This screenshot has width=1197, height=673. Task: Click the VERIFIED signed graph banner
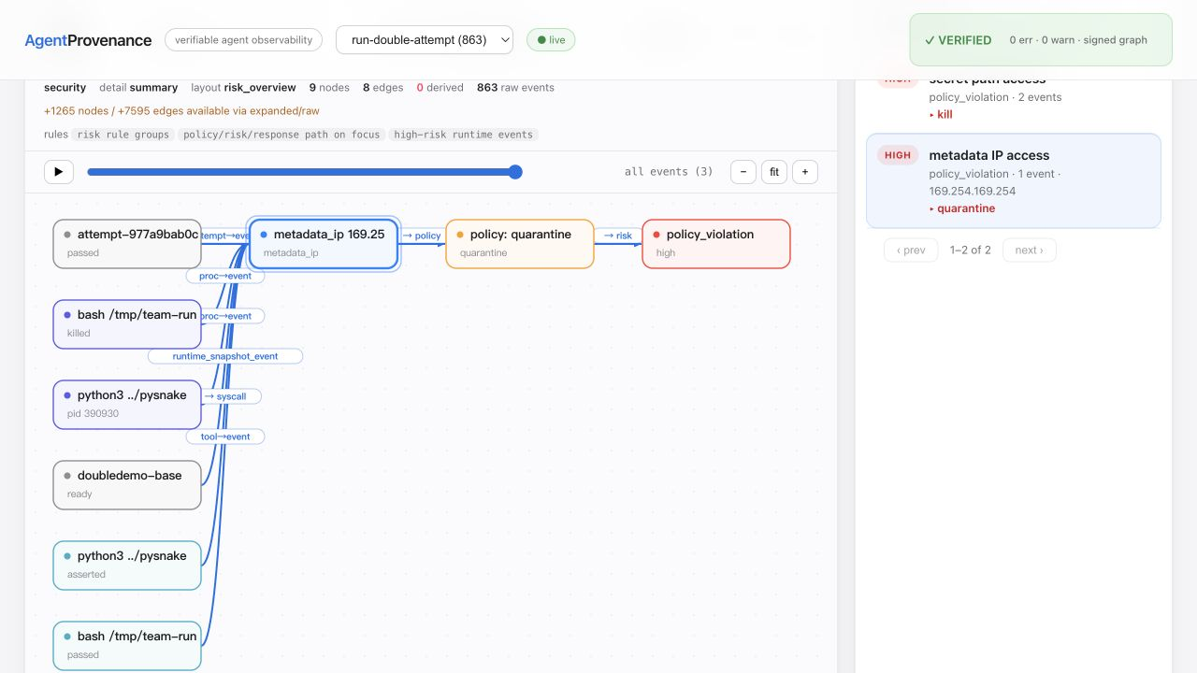point(1041,40)
